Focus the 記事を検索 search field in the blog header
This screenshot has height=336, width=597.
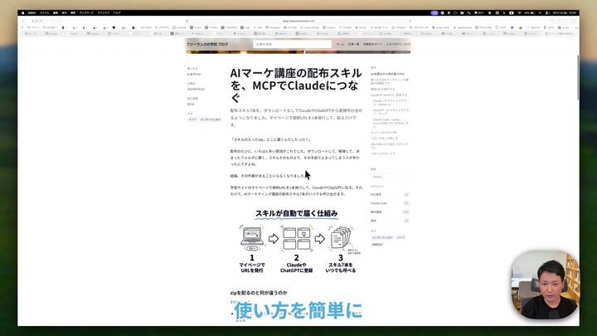click(x=292, y=44)
